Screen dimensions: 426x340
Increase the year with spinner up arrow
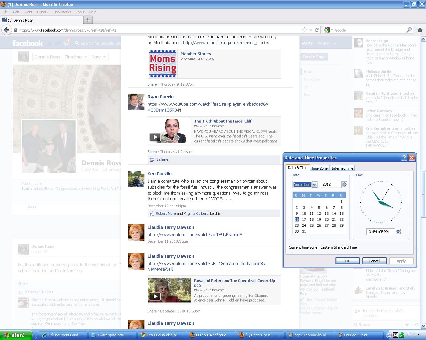coord(344,183)
